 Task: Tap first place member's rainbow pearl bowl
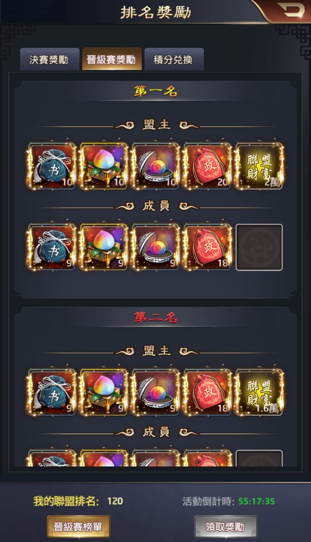(155, 247)
